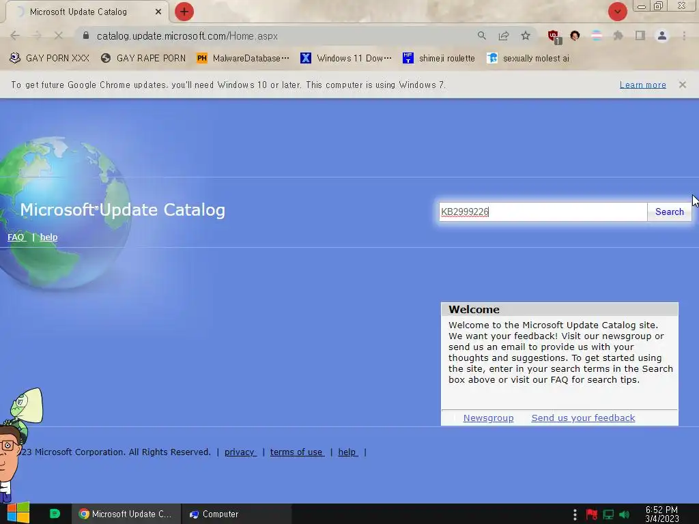Open the privacy link in the footer
This screenshot has height=524, width=699.
point(240,452)
